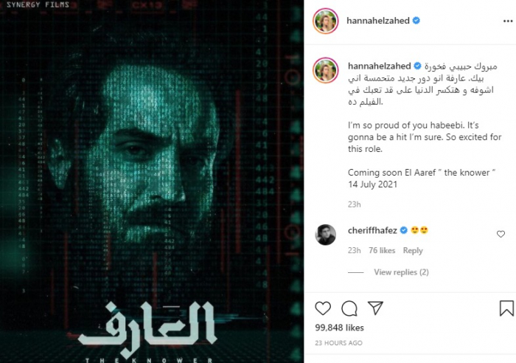Screen dimensions: 516x363
Task: Open the comment bubble icon
Action: point(349,308)
